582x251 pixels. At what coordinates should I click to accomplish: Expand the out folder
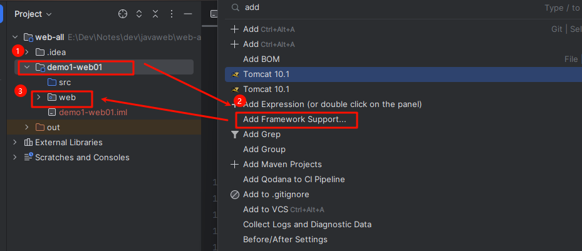tap(26, 127)
